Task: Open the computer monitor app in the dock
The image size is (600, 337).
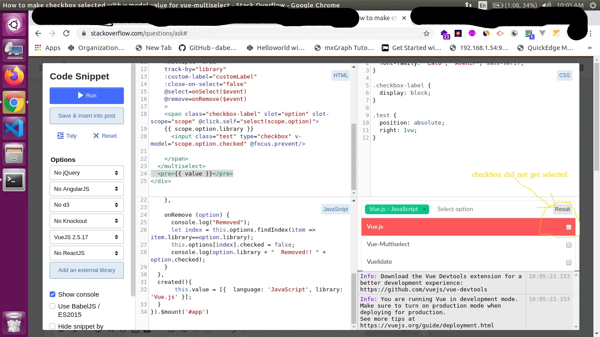Action: tap(14, 50)
